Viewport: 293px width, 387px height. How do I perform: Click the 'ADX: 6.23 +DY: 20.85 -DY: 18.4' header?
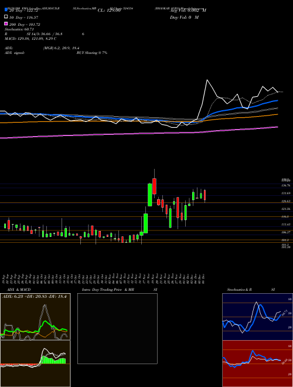pyautogui.click(x=35, y=297)
